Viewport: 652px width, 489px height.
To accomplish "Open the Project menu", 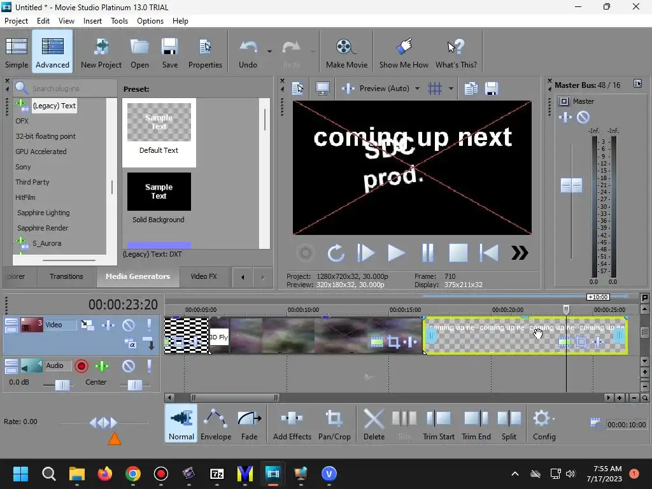I will coord(16,21).
